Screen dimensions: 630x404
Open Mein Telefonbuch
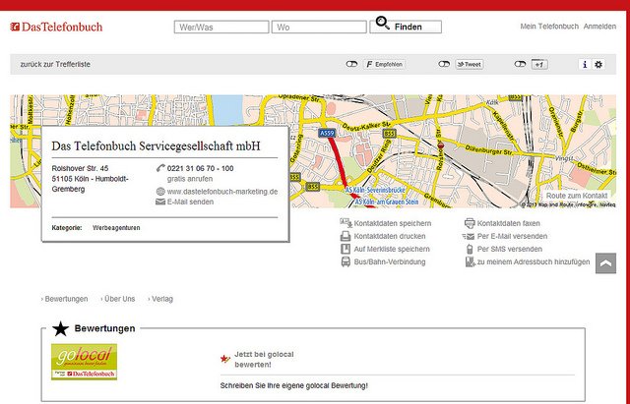pos(549,27)
